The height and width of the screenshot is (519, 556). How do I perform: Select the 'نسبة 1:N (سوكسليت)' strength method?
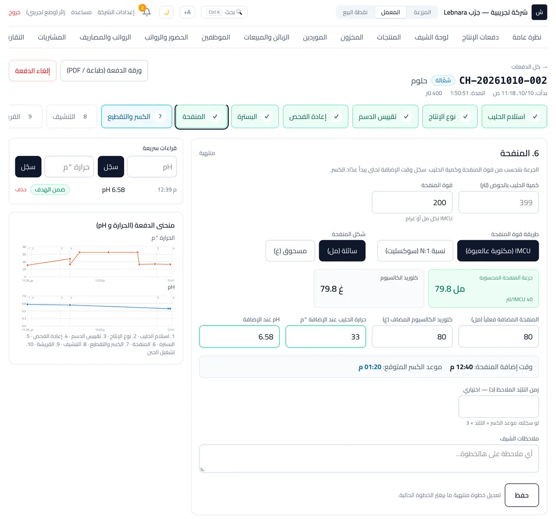pos(415,251)
